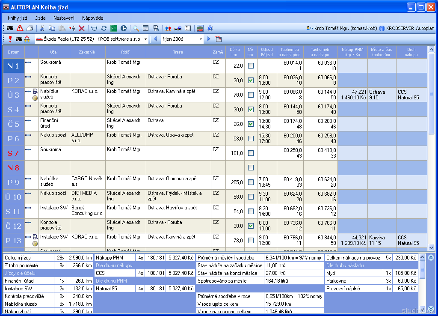The height and width of the screenshot is (316, 438).
Task: Click the blue help question mark icon
Action: coord(210,29)
